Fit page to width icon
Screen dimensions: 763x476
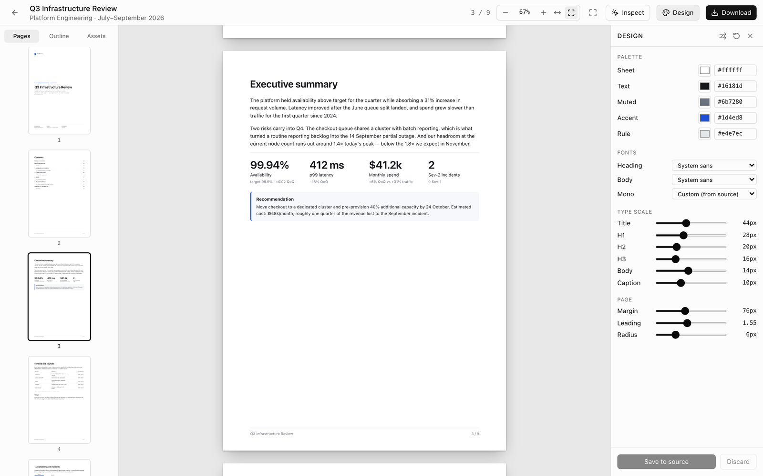557,13
